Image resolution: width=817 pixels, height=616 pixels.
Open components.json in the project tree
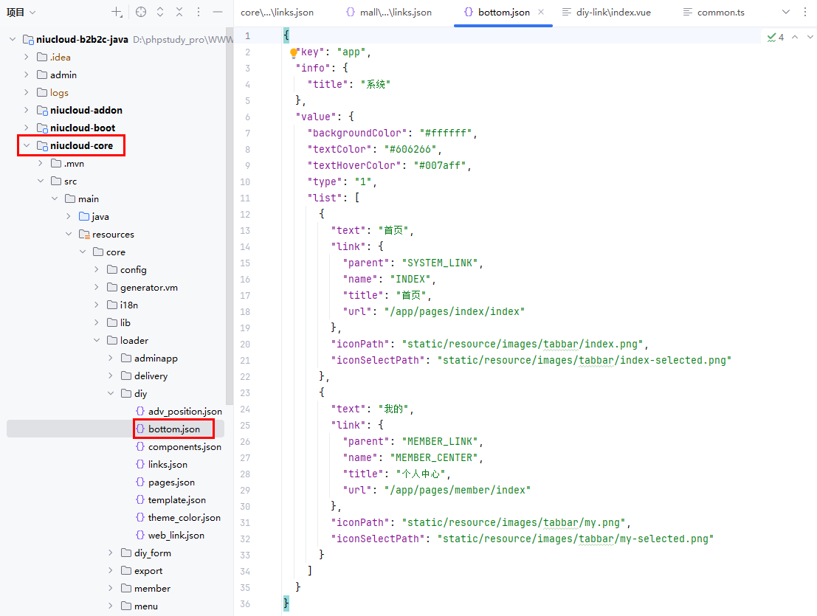pyautogui.click(x=185, y=446)
